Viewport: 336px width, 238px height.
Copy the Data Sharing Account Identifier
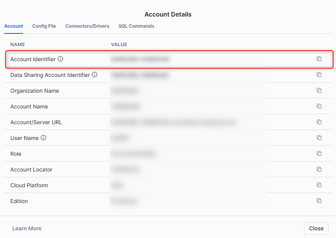pos(319,75)
